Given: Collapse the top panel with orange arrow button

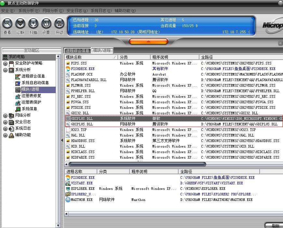Looking at the screenshot, I should point(148,41).
